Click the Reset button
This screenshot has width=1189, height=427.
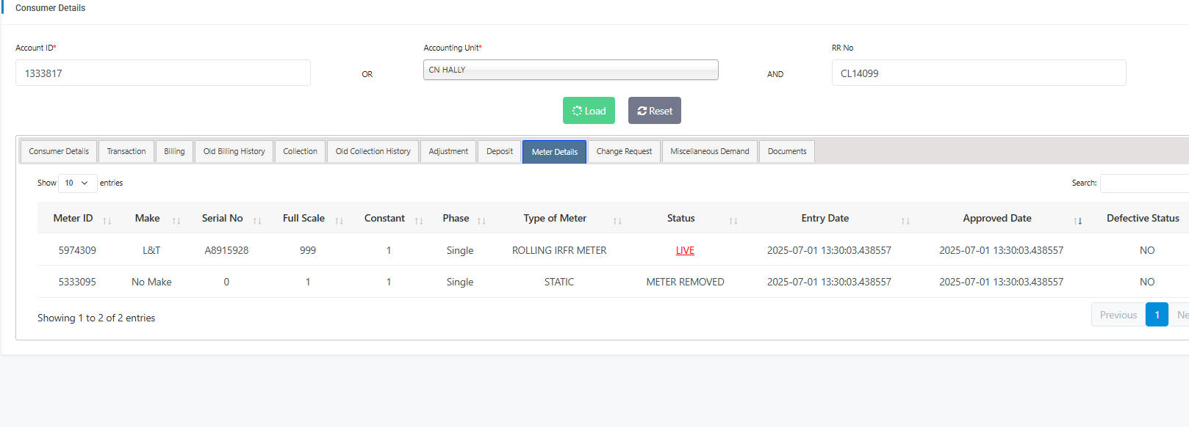(654, 111)
